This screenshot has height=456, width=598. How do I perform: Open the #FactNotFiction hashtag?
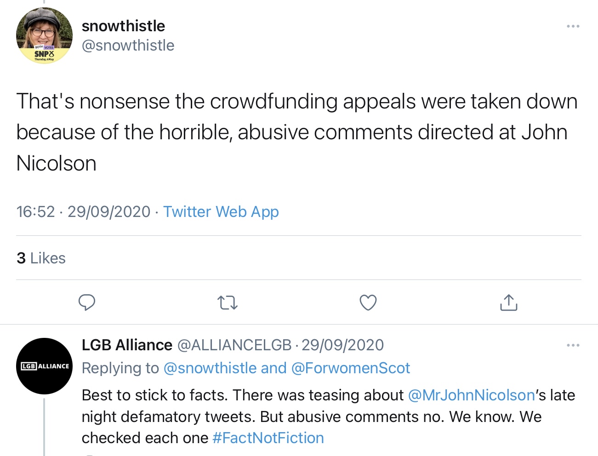point(268,438)
